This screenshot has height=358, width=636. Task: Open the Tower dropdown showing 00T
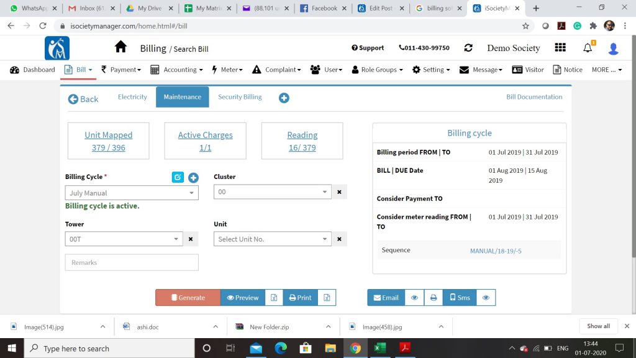(x=123, y=239)
